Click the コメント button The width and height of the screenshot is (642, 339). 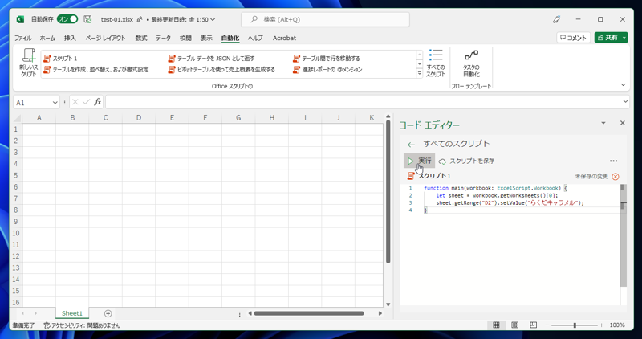click(573, 37)
